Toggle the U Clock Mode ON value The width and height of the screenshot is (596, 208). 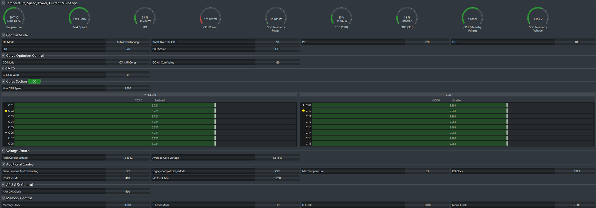click(278, 205)
